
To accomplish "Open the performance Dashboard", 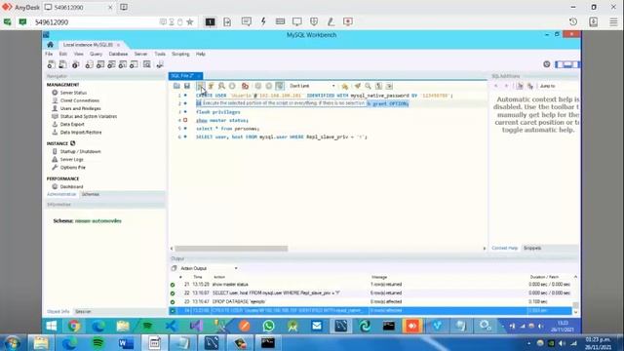I will pos(71,186).
